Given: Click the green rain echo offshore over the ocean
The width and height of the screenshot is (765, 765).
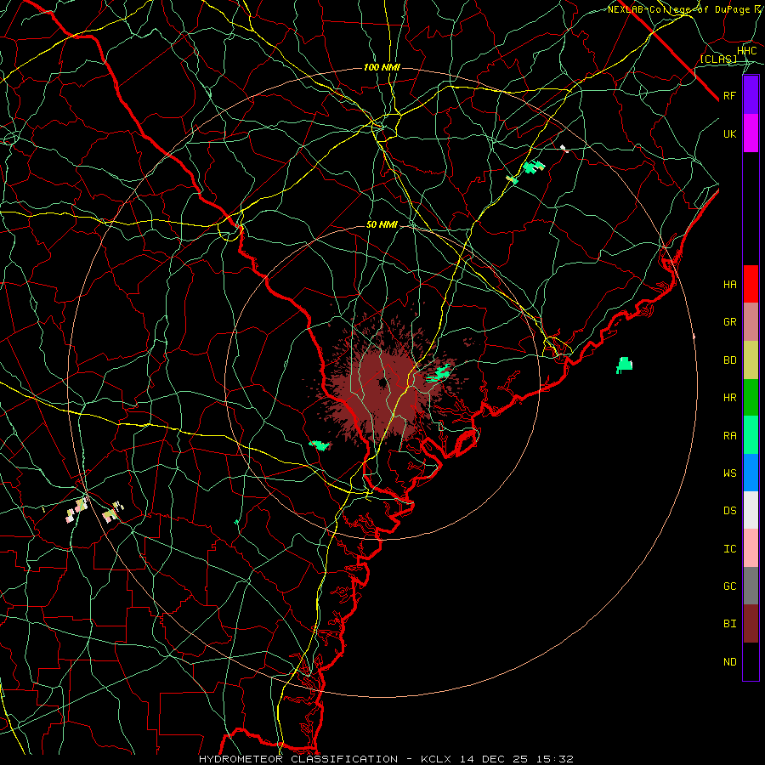Looking at the screenshot, I should 625,365.
